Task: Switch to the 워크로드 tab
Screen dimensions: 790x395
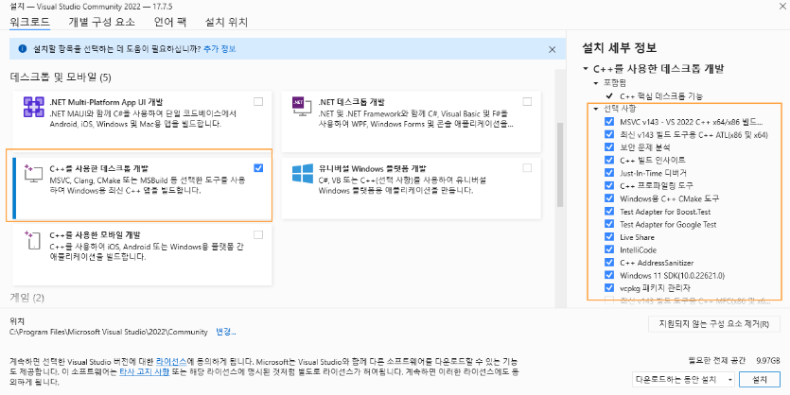Action: [29, 22]
